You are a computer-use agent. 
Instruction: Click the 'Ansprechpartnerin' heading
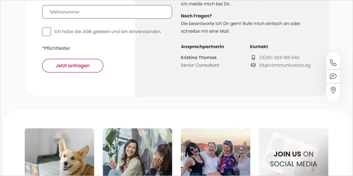[202, 47]
